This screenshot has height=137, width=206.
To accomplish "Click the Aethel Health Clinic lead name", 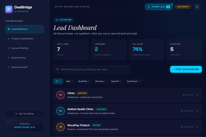I will pos(81,109).
